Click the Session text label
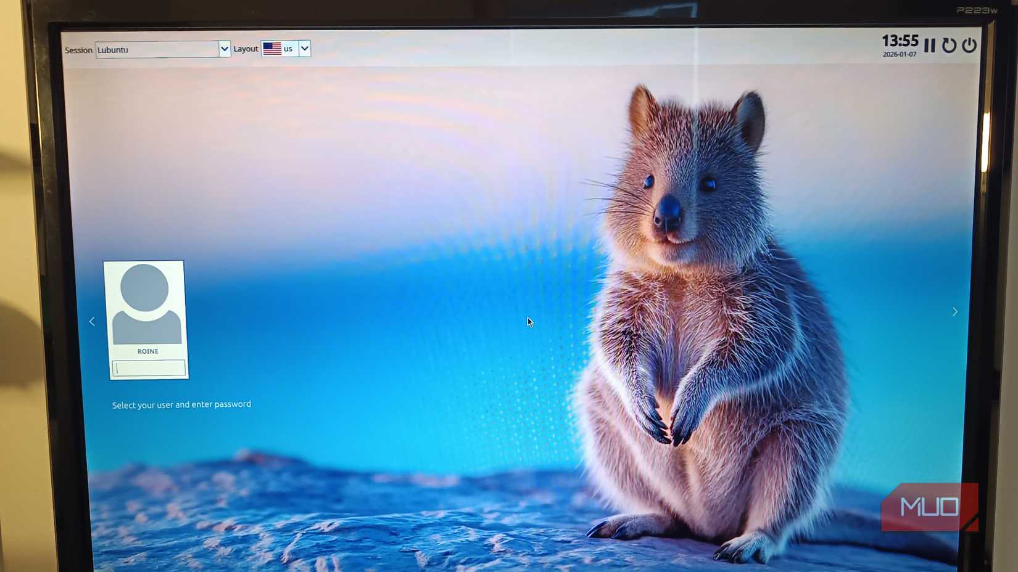This screenshot has height=572, width=1018. click(78, 50)
